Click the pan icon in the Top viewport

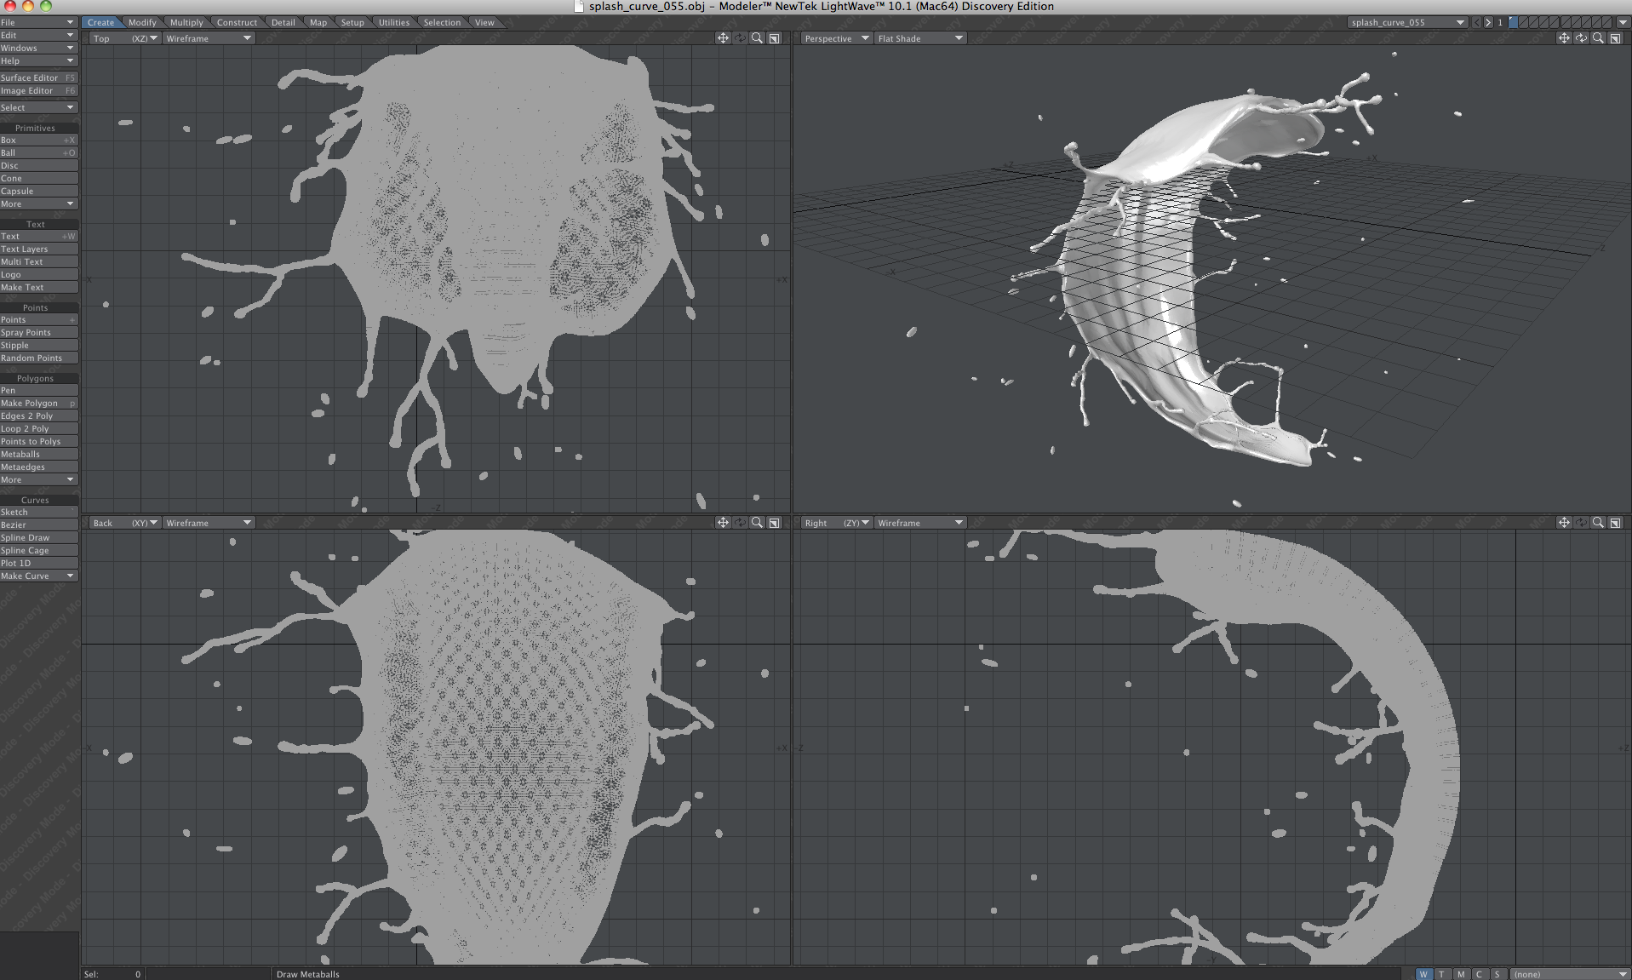point(723,38)
